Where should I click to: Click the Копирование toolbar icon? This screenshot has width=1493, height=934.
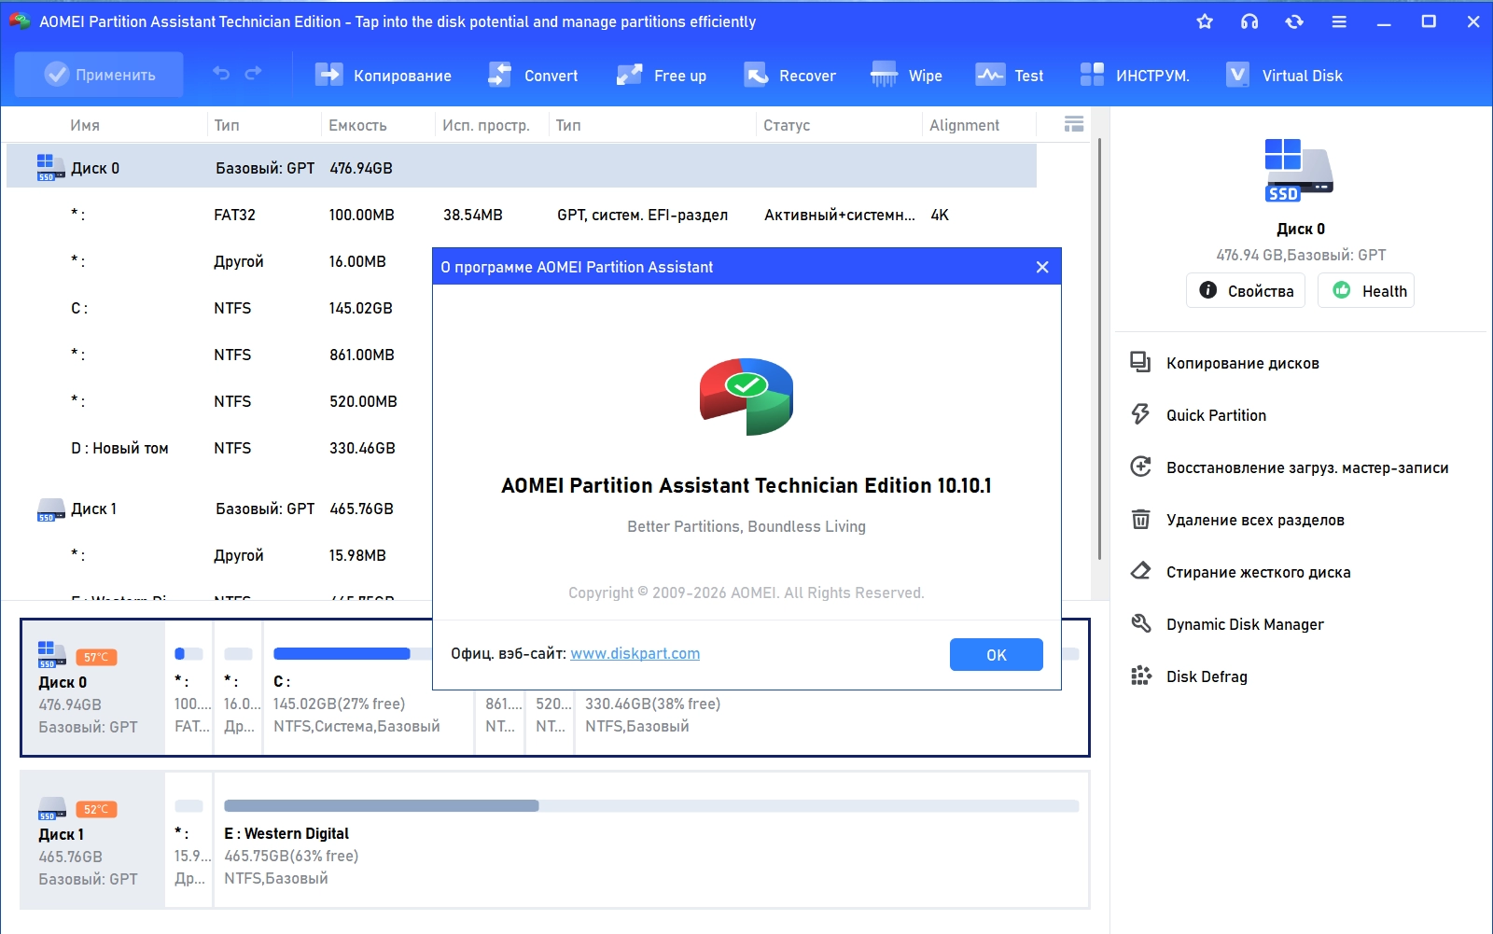383,76
